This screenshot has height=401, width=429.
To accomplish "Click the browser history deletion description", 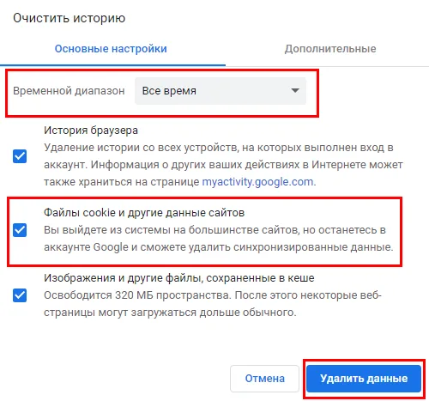I will (x=223, y=165).
